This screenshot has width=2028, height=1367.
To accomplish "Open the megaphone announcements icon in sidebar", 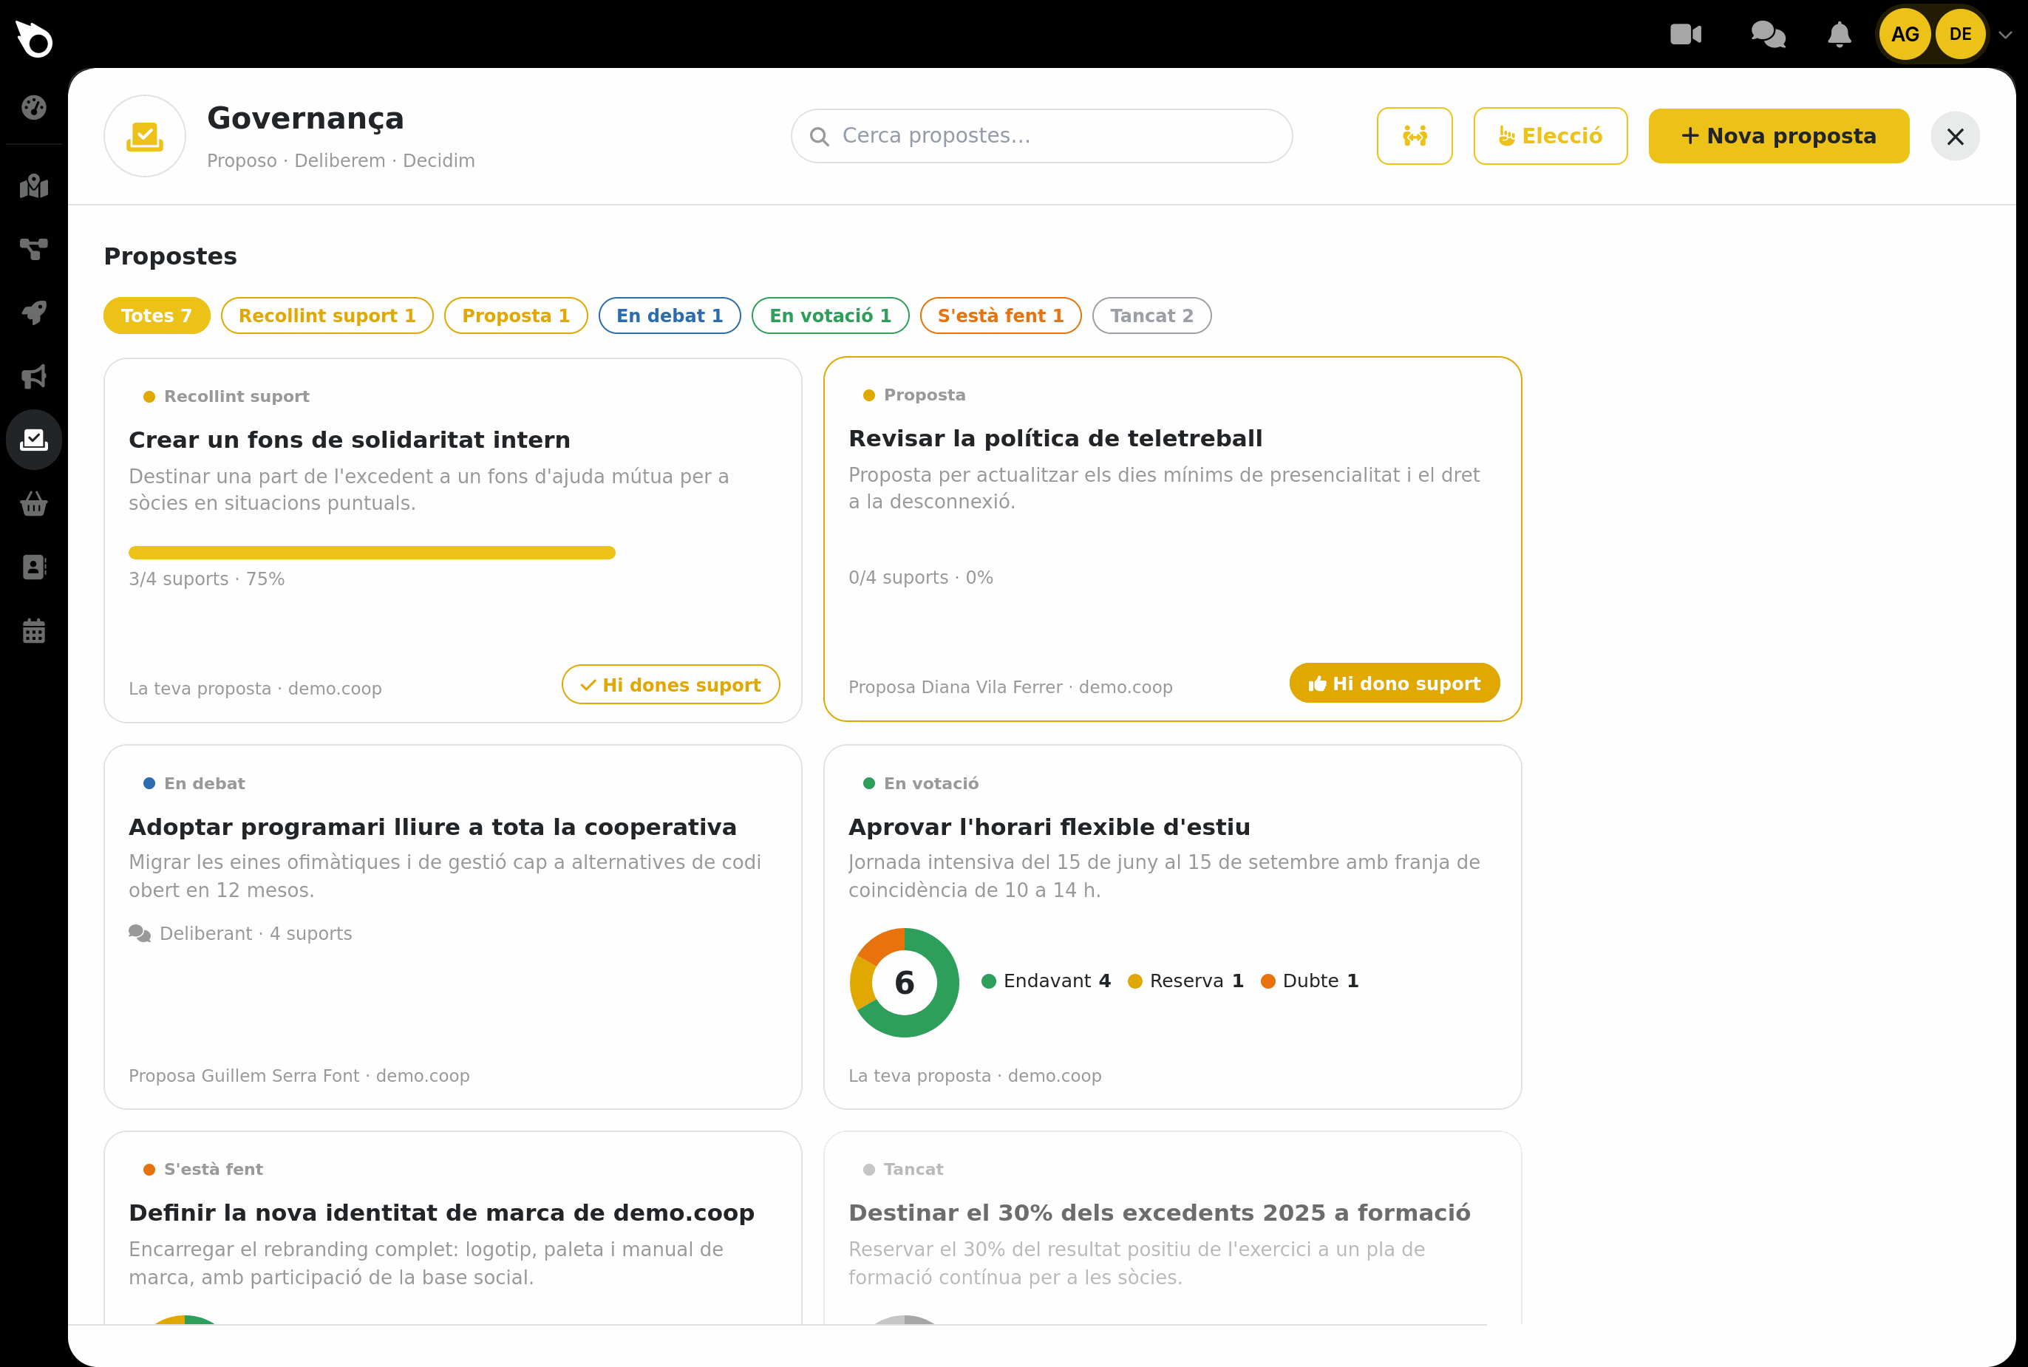I will (34, 377).
